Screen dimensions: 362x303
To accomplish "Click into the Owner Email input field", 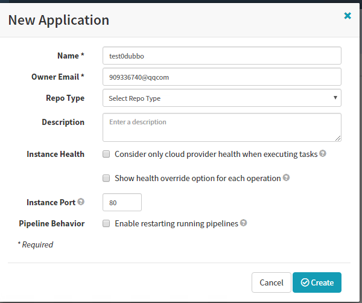I will click(x=221, y=77).
